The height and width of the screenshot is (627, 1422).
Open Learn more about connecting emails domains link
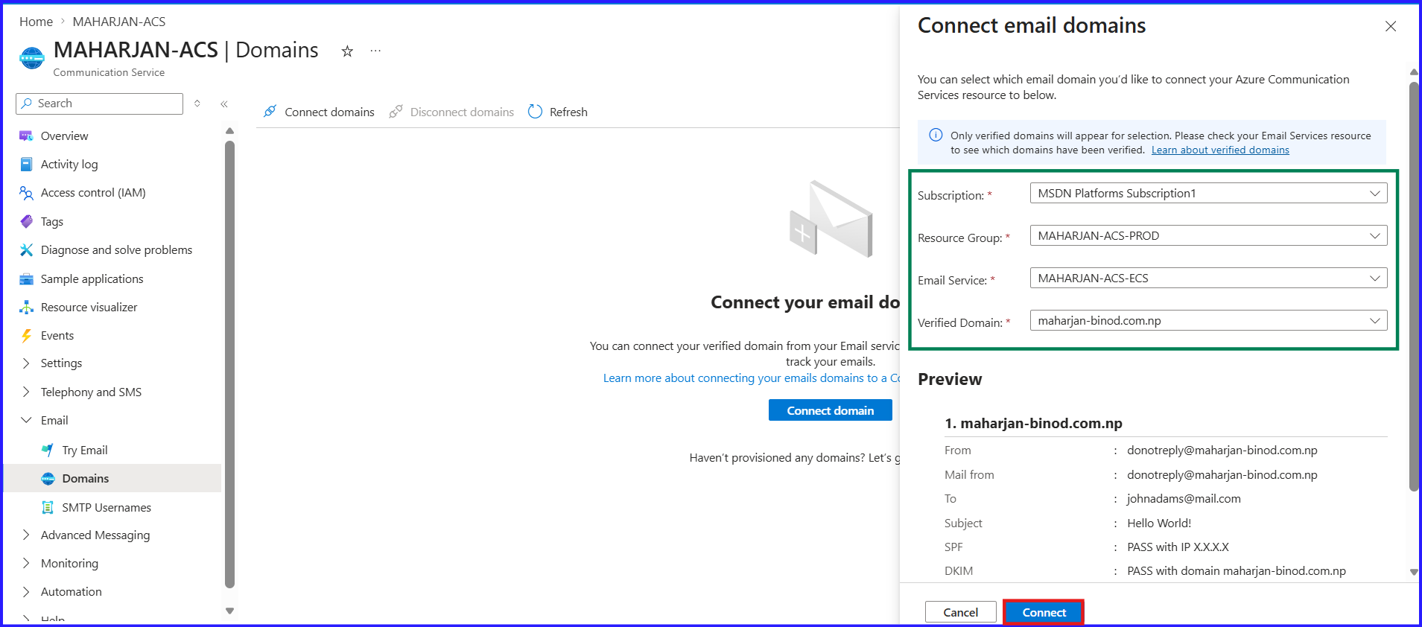pos(752,378)
